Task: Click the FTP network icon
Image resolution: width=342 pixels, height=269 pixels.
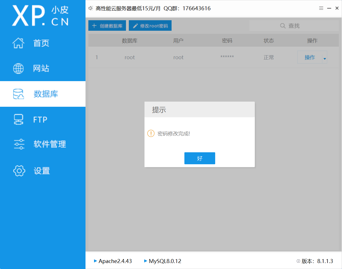Action: [19, 120]
